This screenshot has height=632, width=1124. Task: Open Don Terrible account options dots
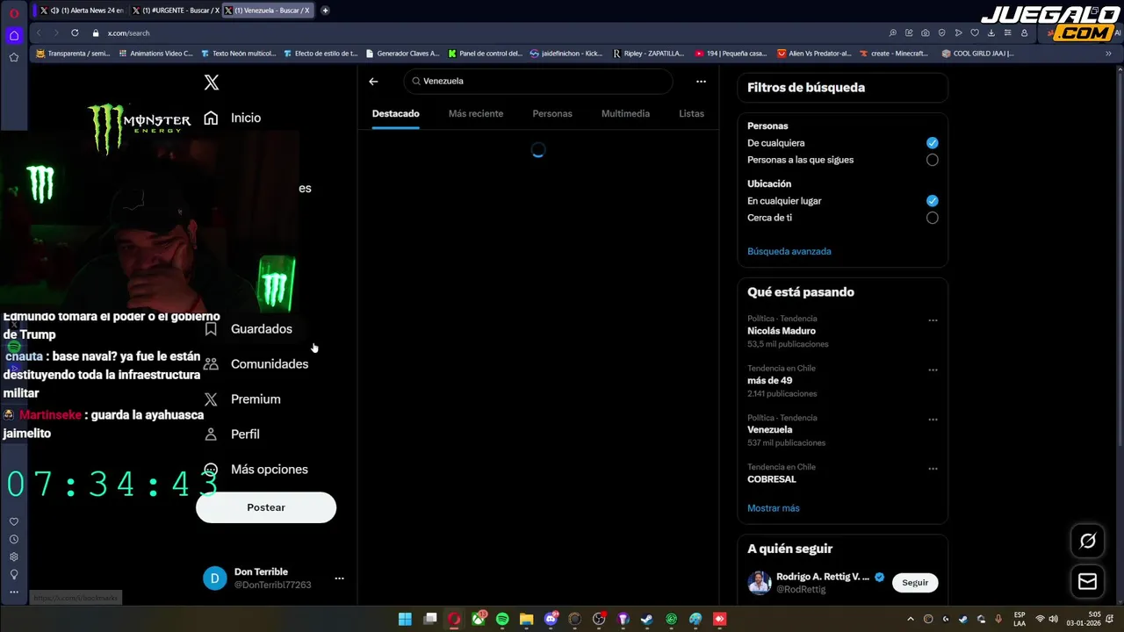339,578
